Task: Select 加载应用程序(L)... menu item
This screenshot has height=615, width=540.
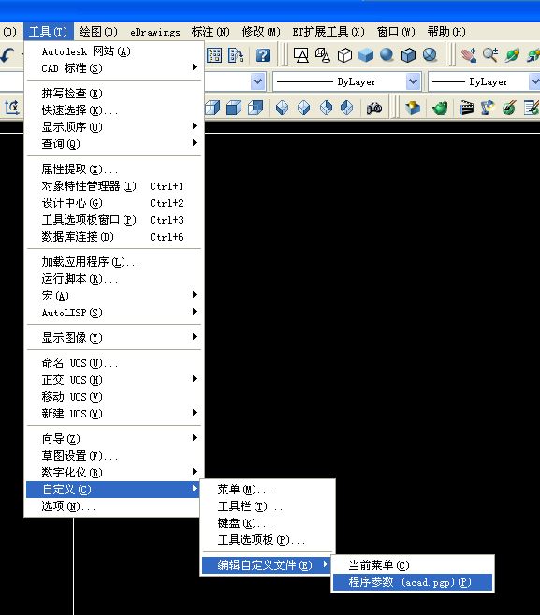Action: coord(114,261)
